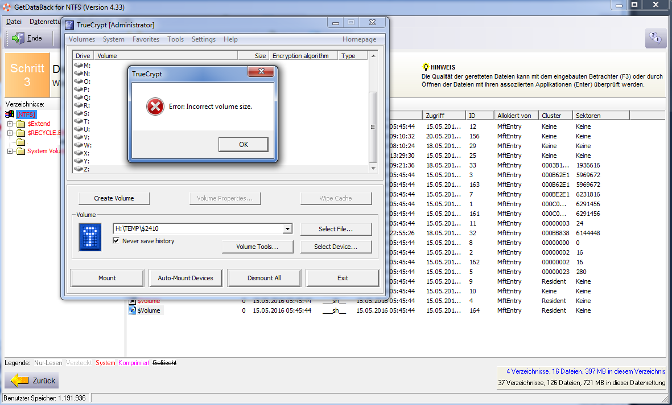Click the Drive column header
The height and width of the screenshot is (405, 672).
[x=83, y=56]
